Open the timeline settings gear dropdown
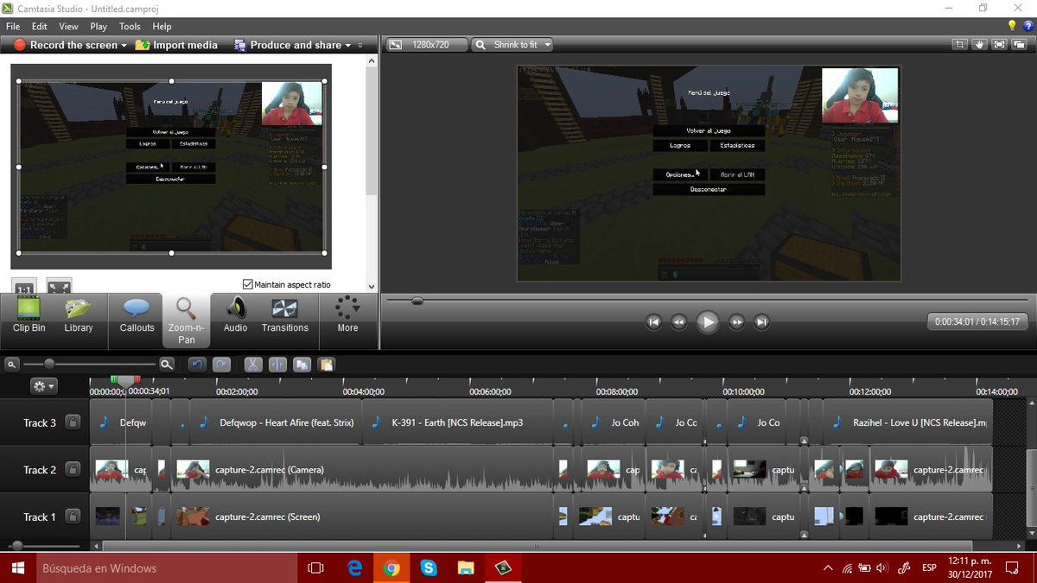The height and width of the screenshot is (583, 1037). [x=43, y=386]
